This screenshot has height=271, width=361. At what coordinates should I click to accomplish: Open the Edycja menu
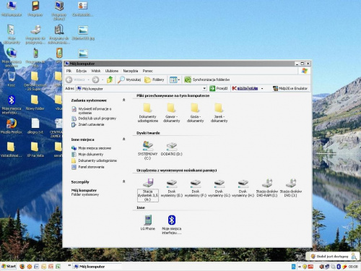pyautogui.click(x=81, y=71)
